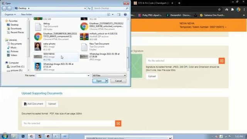Image resolution: width=247 pixels, height=139 pixels.
Task: Click the Back navigation button
Action: [x=4, y=8]
